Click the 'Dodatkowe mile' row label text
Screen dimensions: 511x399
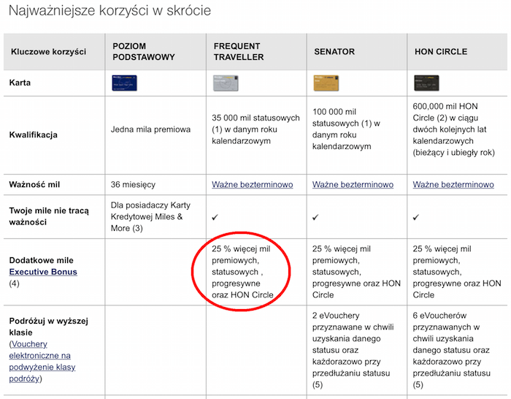pyautogui.click(x=42, y=260)
